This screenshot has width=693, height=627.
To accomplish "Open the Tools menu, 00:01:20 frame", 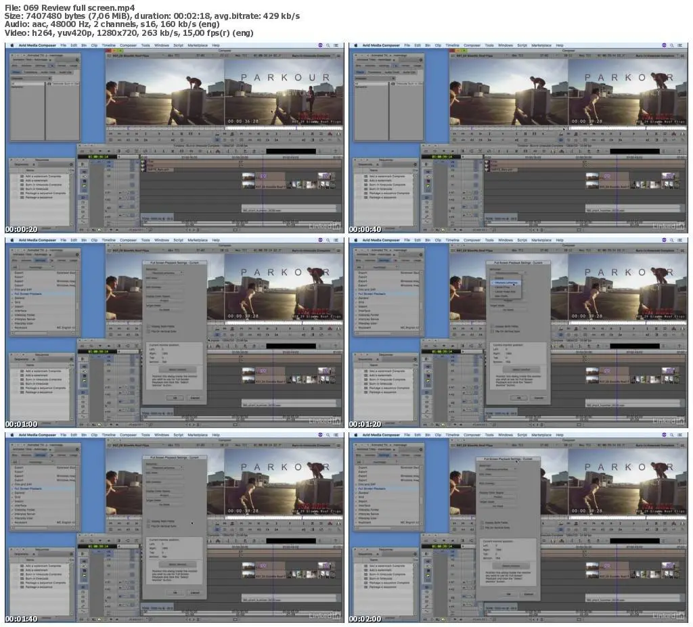I will [x=489, y=240].
